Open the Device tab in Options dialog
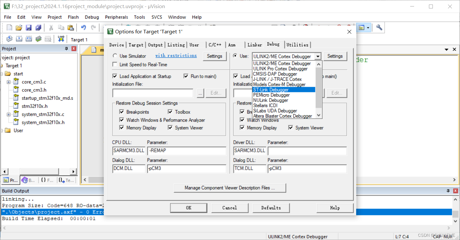This screenshot has height=240, width=460. pos(116,45)
